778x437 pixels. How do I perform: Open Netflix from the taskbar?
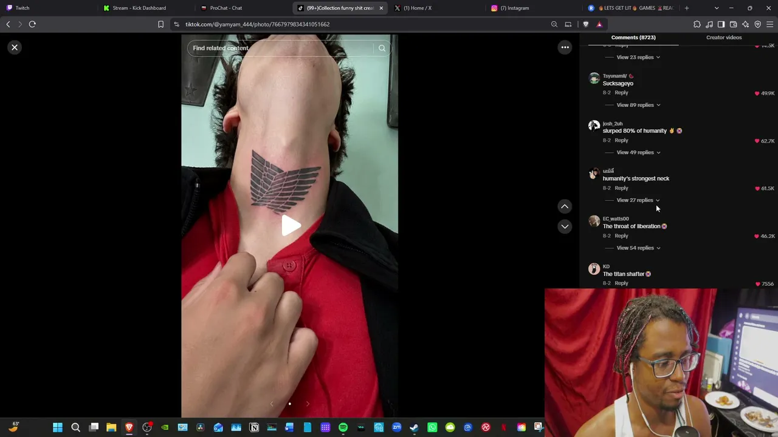503,427
